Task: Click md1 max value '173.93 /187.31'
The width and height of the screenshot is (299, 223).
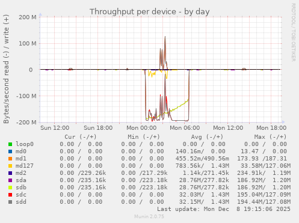Action: tap(262, 159)
